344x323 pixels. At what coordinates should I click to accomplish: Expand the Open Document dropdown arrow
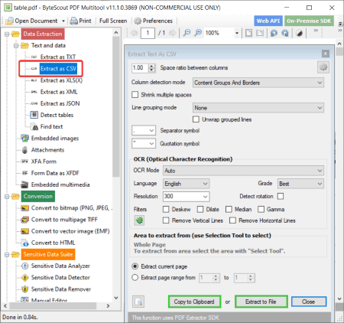[63, 21]
